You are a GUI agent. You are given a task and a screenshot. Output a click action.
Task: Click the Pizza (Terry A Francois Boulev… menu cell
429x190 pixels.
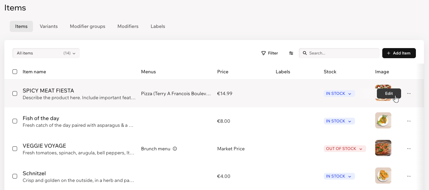coord(176,93)
